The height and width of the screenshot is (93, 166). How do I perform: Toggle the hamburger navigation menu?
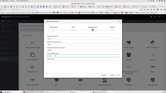click(x=3, y=21)
